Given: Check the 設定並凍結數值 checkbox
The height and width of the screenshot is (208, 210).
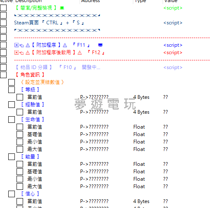Looking at the screenshot, I should [12, 82].
